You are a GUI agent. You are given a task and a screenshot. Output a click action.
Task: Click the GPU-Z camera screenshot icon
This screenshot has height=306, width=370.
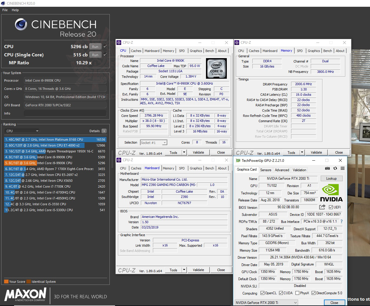click(x=327, y=168)
